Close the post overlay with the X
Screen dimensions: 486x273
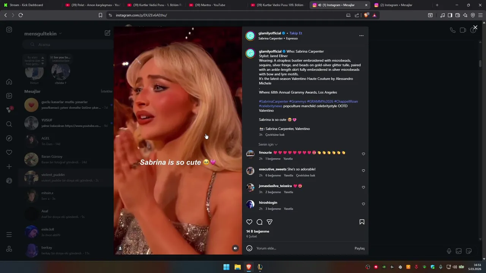[475, 27]
